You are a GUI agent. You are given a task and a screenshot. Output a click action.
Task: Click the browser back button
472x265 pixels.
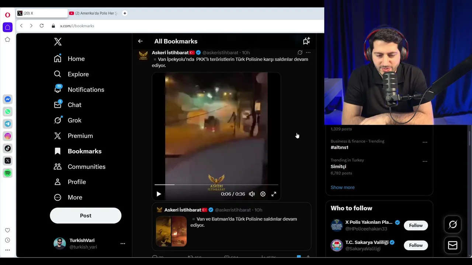click(21, 26)
